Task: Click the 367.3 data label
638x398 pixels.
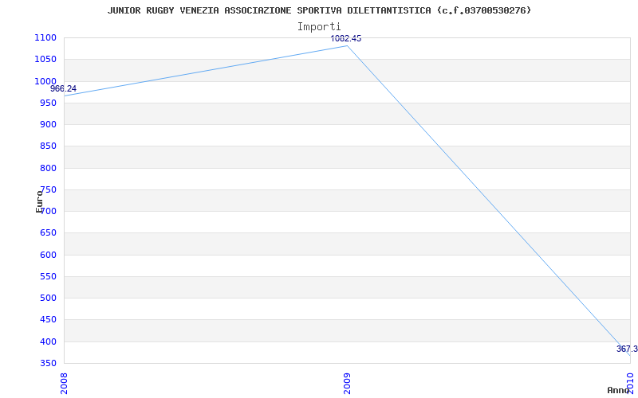Action: coord(627,349)
